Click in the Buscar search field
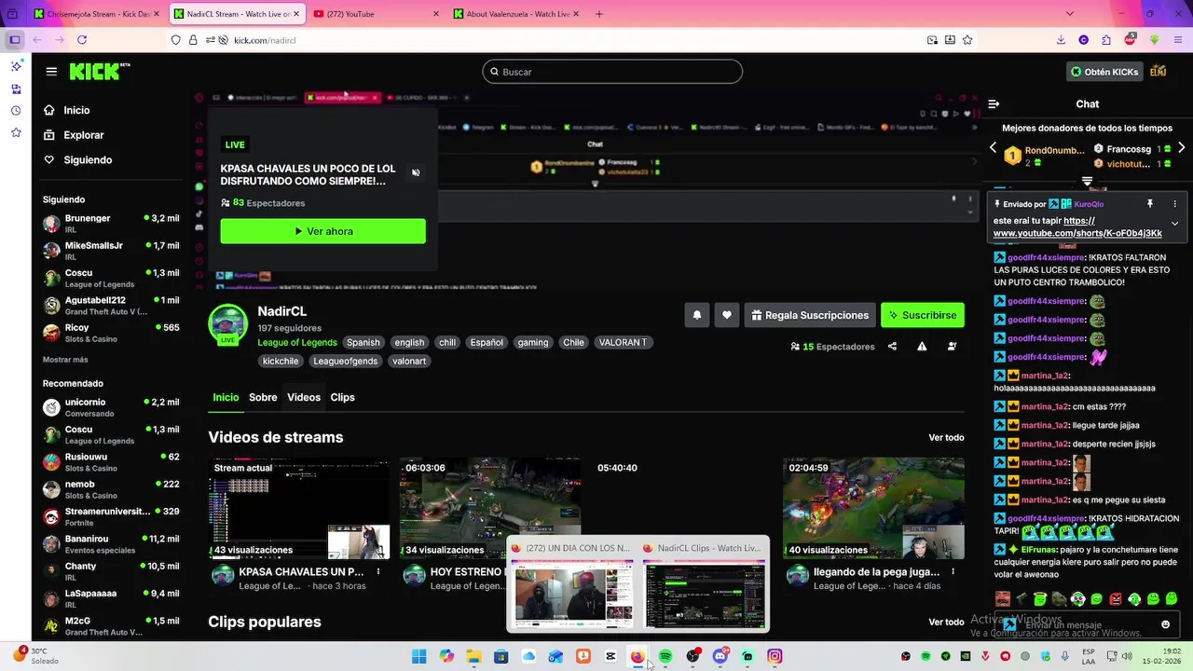 coord(612,72)
